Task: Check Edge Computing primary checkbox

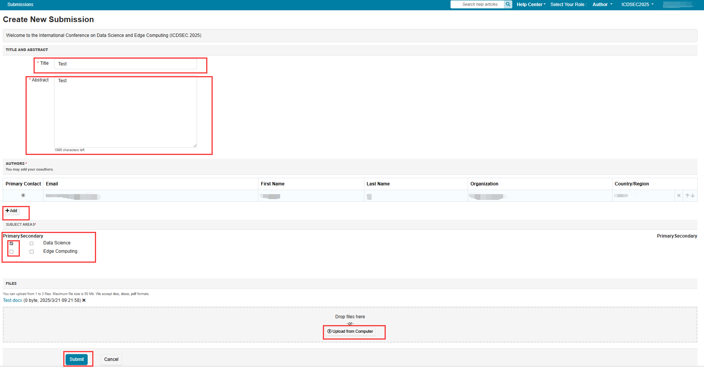Action: coord(11,252)
